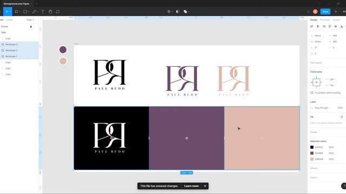Click the constraints box widget
Viewport: 346px width, 194px height.
316,82
